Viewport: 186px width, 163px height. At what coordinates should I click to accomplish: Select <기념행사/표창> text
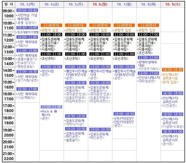click(x=173, y=127)
